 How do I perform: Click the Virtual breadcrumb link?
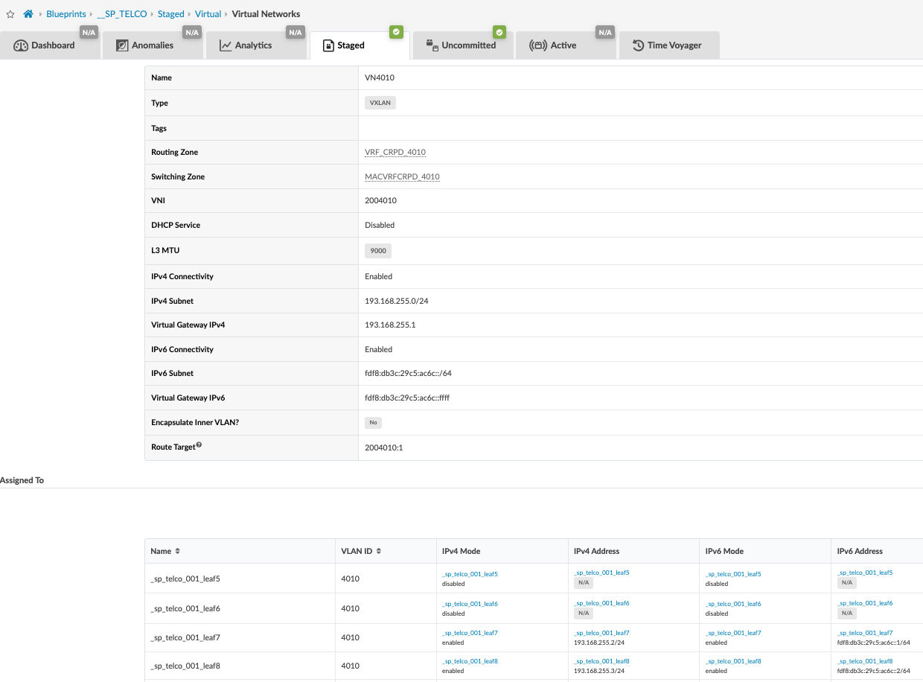pyautogui.click(x=208, y=14)
